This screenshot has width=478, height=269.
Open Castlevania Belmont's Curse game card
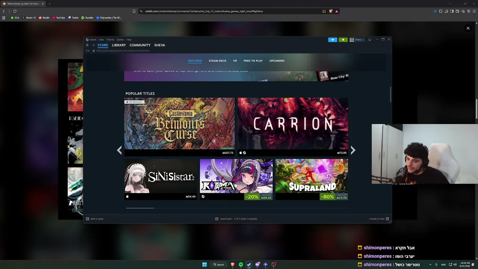pyautogui.click(x=180, y=127)
